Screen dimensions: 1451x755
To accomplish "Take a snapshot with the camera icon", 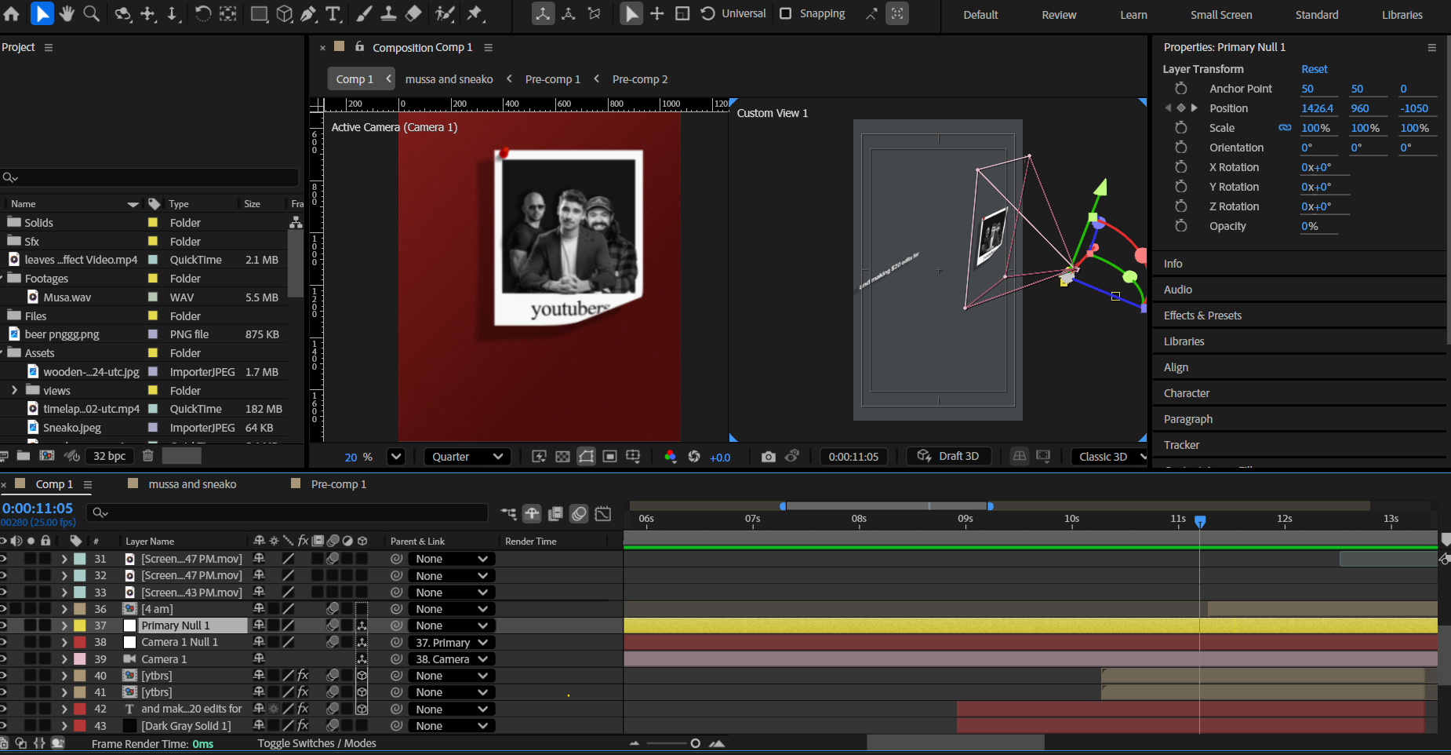I will [x=768, y=457].
